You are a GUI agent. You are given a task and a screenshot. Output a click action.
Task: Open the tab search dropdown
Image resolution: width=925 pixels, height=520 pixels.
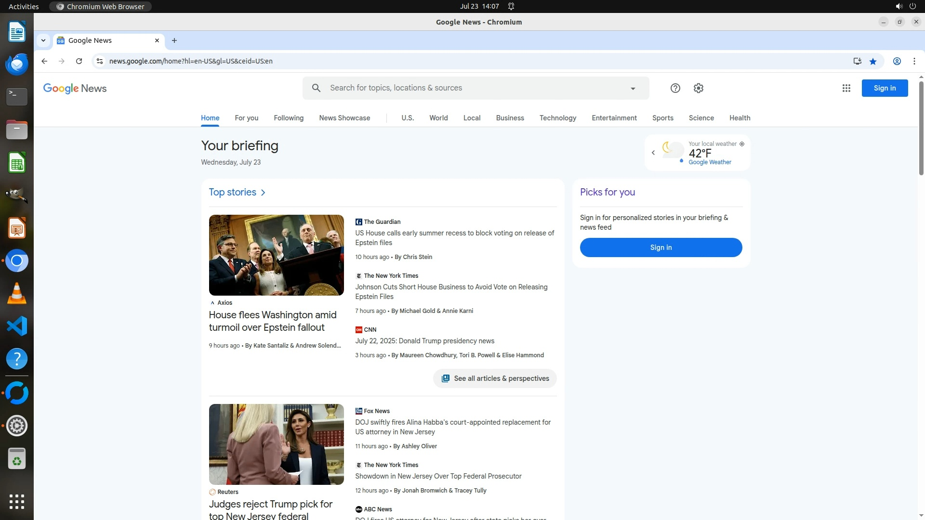[x=43, y=40]
